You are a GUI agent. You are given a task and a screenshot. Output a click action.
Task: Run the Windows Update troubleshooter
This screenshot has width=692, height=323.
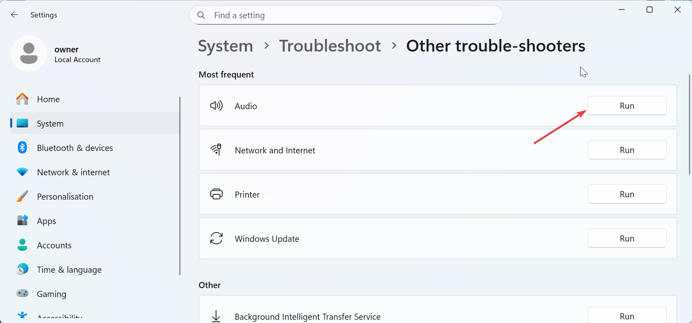pyautogui.click(x=627, y=239)
